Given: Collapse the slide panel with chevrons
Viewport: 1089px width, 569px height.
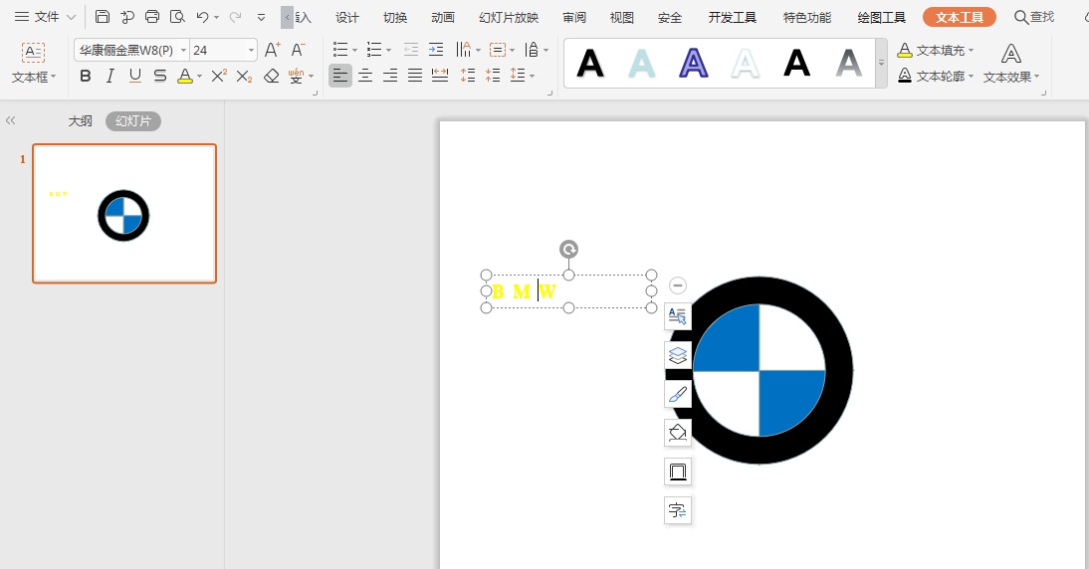Looking at the screenshot, I should 10,120.
